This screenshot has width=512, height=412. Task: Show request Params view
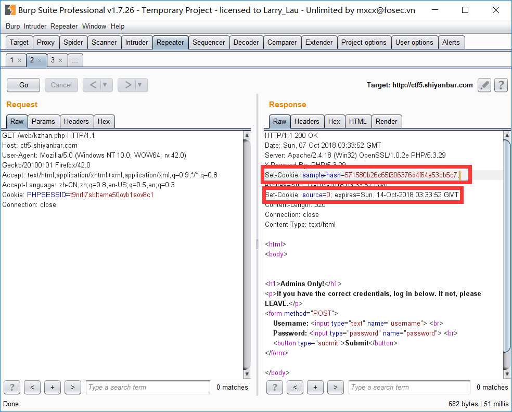pyautogui.click(x=43, y=121)
